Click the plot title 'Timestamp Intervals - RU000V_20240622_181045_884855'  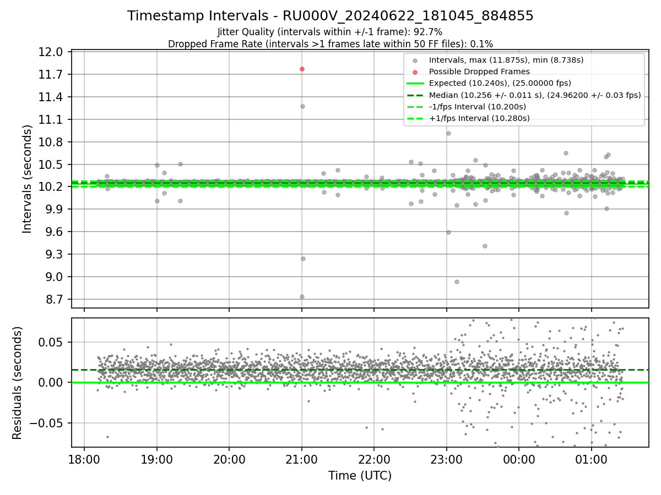click(330, 16)
